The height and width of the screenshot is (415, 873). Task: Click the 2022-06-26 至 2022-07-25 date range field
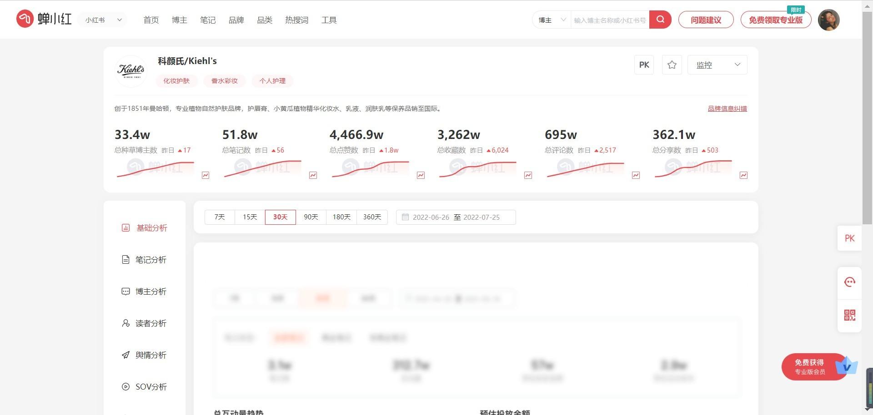(456, 217)
